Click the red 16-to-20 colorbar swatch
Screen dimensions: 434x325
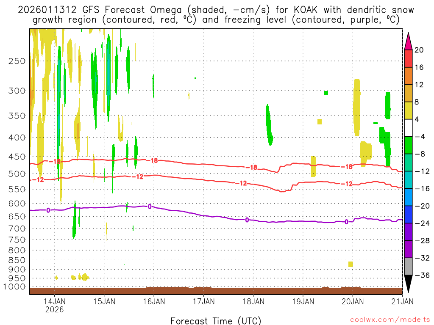(x=408, y=58)
